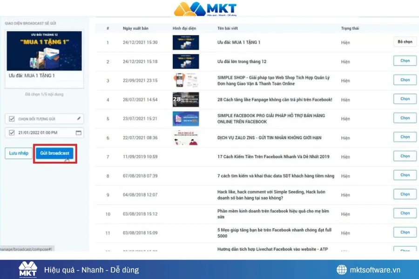Image resolution: width=419 pixels, height=279 pixels.
Task: Click the Gửi broadcast button
Action: [x=54, y=153]
